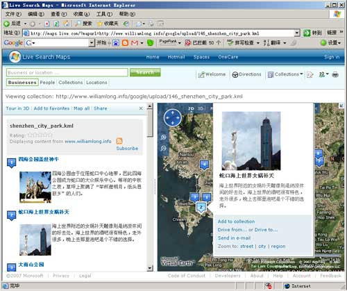Click the Welcome toolbar button
This screenshot has height=291, width=347.
tap(212, 74)
